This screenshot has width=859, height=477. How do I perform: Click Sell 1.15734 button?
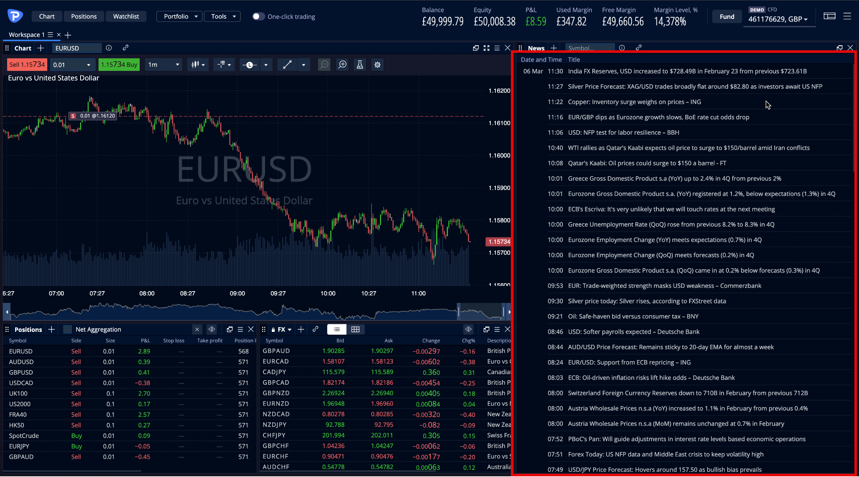click(27, 65)
